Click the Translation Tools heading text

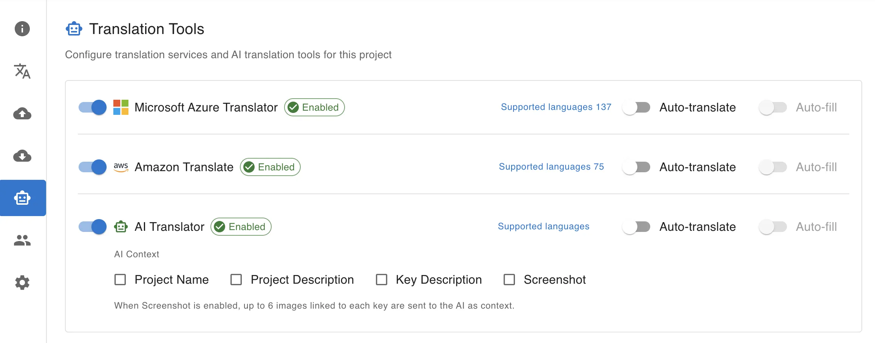coord(147,29)
